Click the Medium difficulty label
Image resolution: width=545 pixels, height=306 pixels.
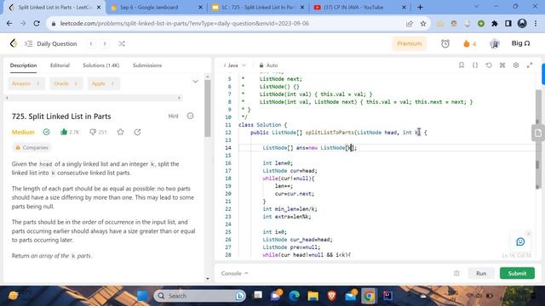click(23, 132)
